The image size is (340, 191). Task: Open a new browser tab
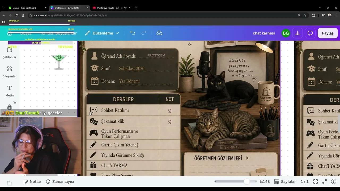(136, 8)
